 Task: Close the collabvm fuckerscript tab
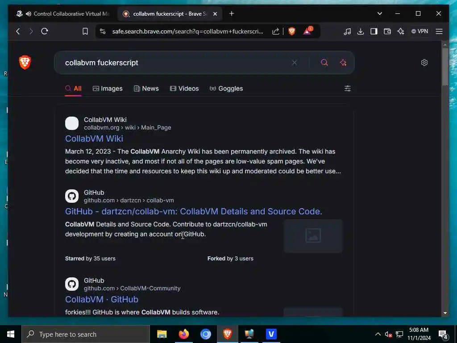[215, 14]
